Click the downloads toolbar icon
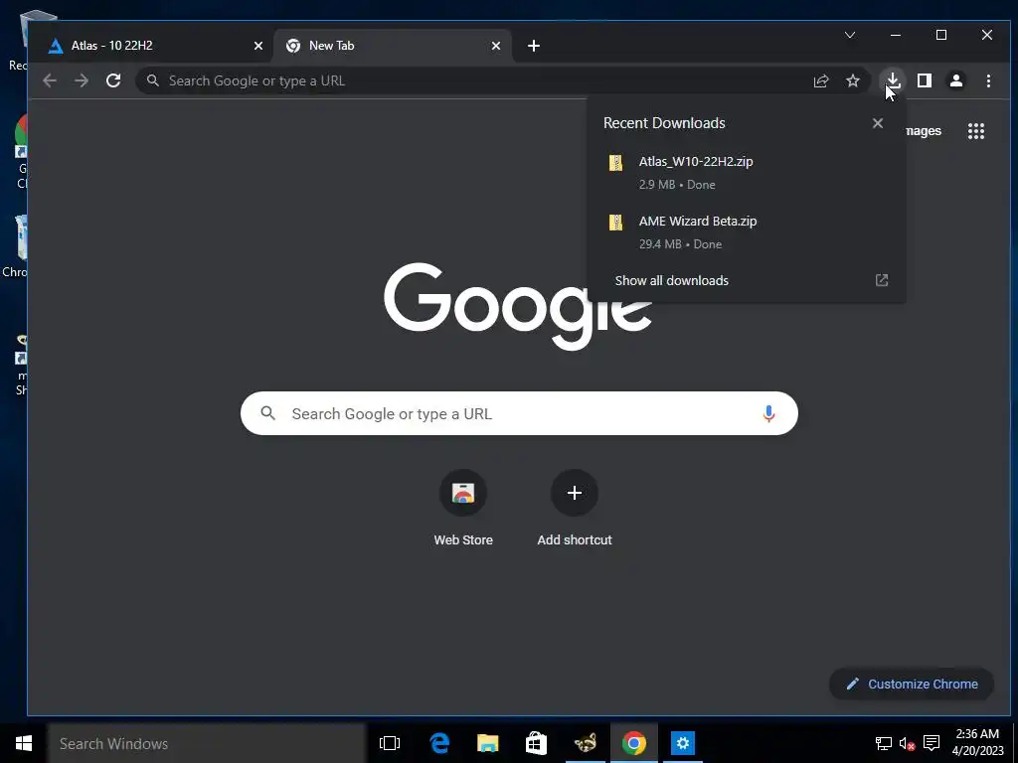Viewport: 1018px width, 763px height. pyautogui.click(x=893, y=80)
